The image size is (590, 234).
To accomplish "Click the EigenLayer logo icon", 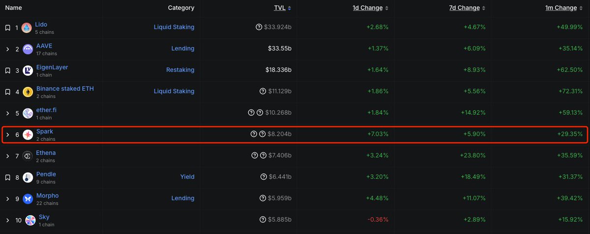I will 27,71.
